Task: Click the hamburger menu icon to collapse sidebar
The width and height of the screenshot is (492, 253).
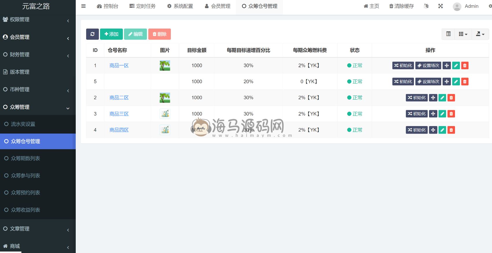Action: 84,6
